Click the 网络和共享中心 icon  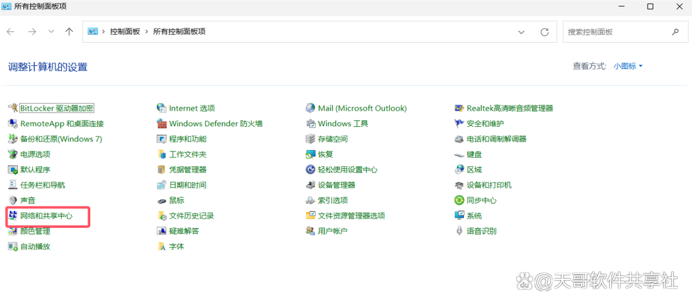(13, 216)
